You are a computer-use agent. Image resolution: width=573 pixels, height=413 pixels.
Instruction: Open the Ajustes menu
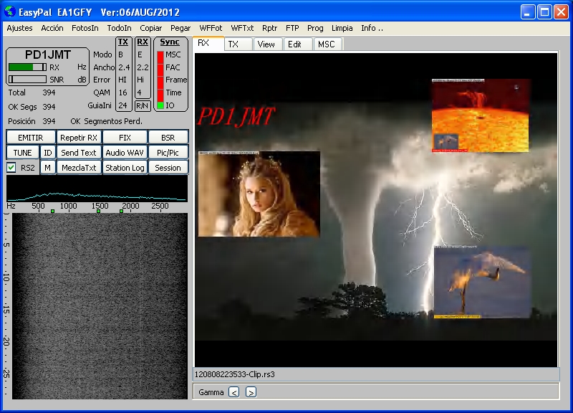20,28
